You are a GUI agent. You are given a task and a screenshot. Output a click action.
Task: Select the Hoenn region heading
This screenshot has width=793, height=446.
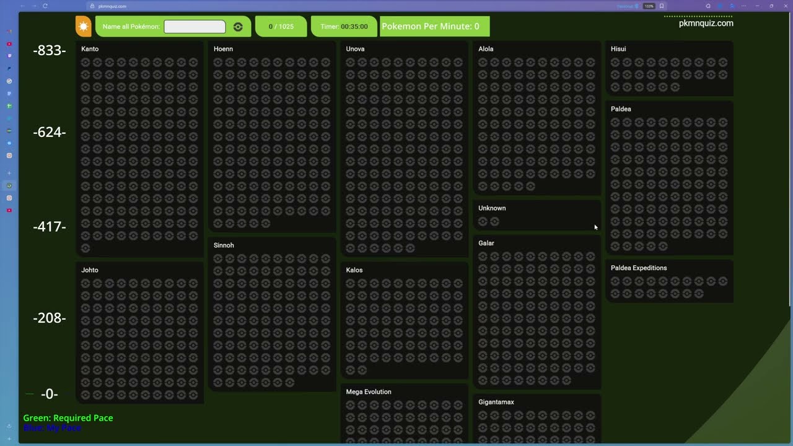tap(223, 49)
